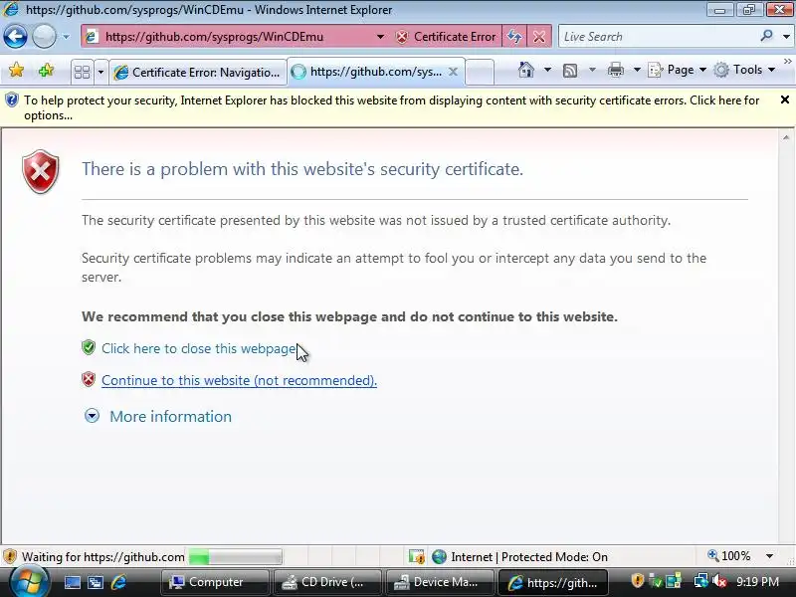Viewport: 796px width, 597px height.
Task: Click the Windows Security Alerts tray shield
Action: click(637, 581)
